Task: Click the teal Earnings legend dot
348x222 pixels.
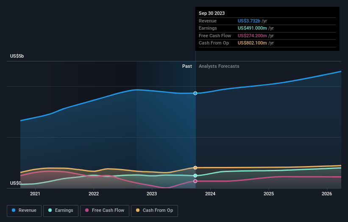Action: tap(50, 210)
